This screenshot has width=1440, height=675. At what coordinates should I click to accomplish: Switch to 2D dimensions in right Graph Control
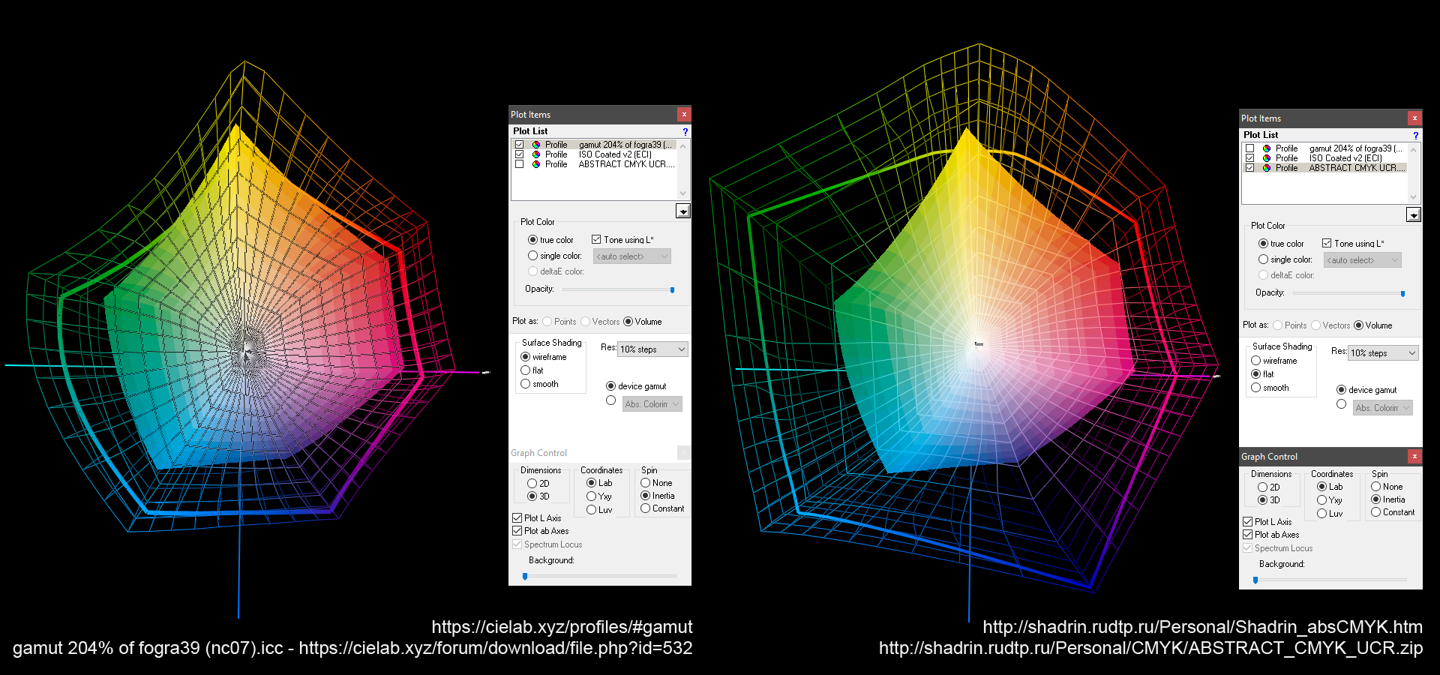(x=1263, y=487)
